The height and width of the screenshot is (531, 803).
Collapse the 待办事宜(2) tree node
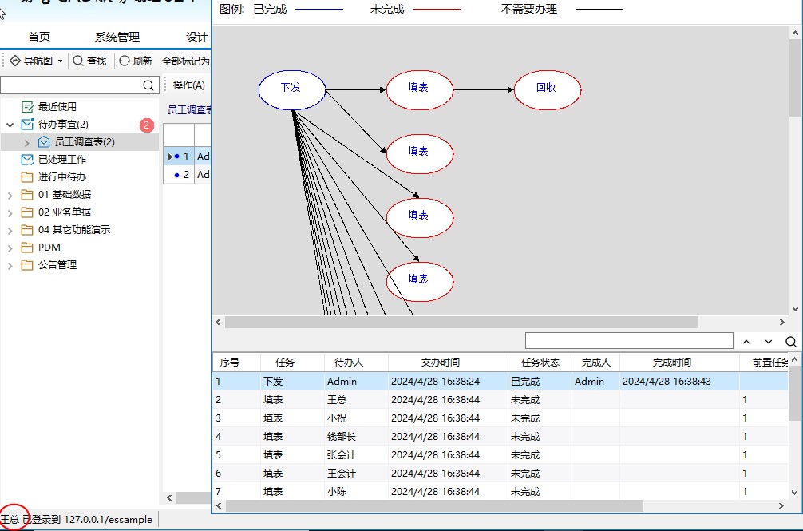click(x=10, y=125)
